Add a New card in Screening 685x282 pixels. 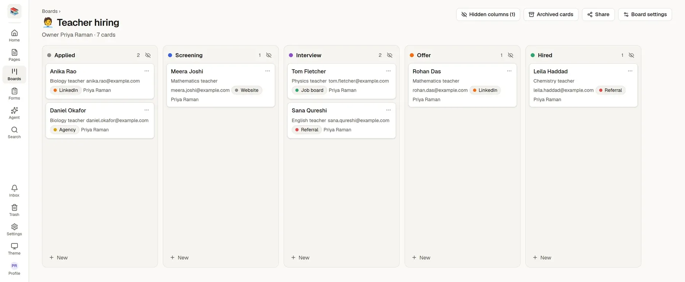tap(180, 258)
